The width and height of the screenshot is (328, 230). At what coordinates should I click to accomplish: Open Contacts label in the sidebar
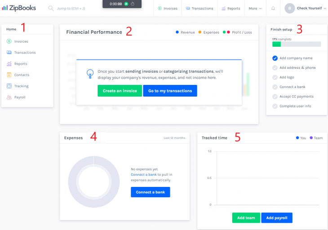[22, 75]
